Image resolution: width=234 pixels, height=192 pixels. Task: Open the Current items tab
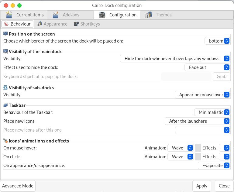(x=24, y=15)
